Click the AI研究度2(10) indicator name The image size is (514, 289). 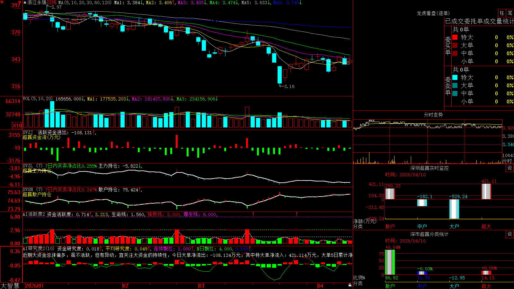pyautogui.click(x=39, y=249)
